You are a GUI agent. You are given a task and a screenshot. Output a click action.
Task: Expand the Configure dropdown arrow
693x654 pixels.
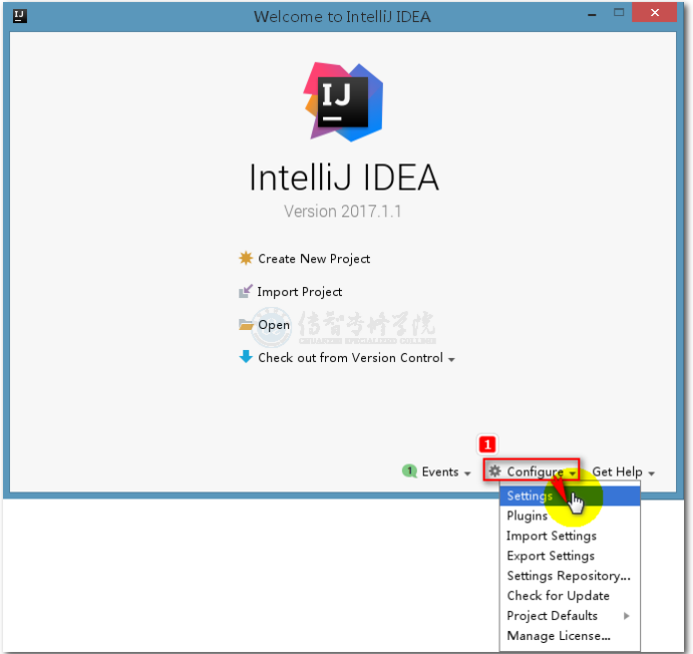[572, 474]
